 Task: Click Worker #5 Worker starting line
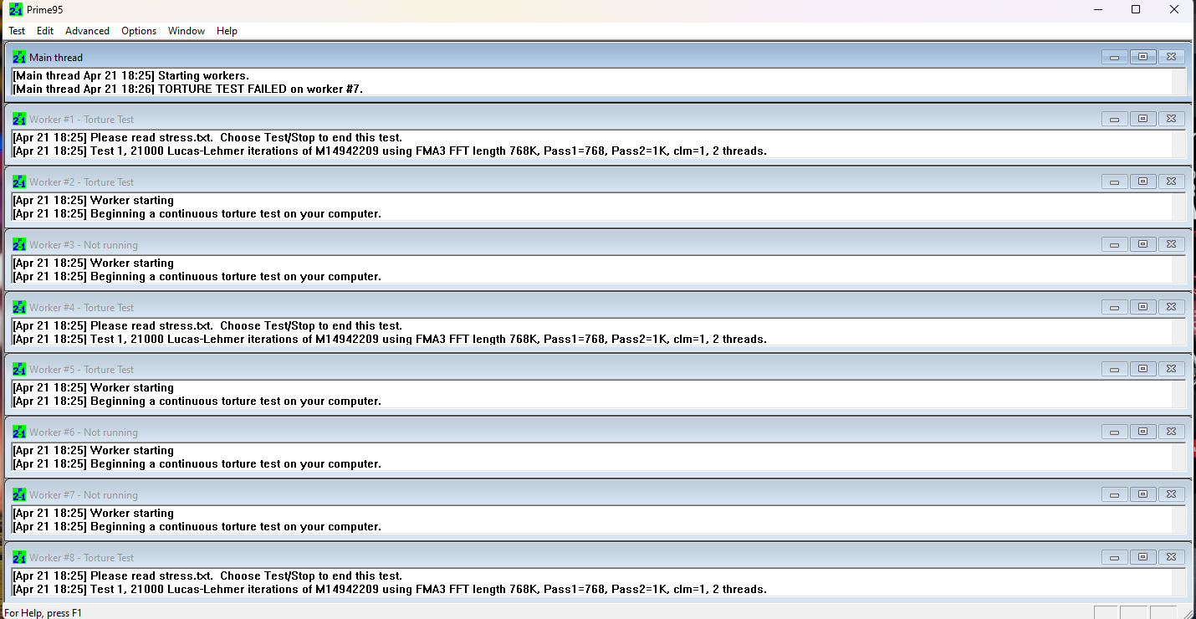(x=93, y=388)
